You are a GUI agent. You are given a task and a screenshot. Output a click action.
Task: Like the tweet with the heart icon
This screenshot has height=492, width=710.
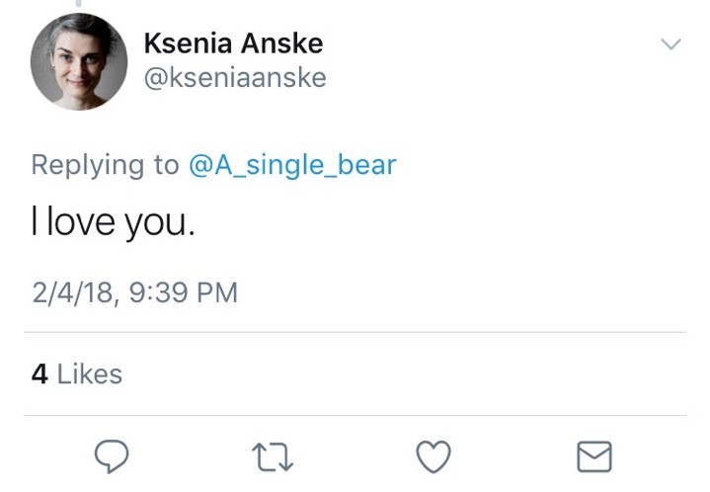[x=433, y=455]
